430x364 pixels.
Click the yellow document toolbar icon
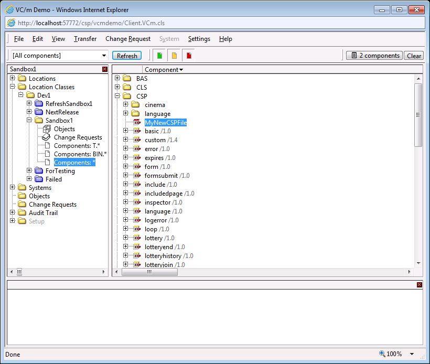tap(174, 56)
